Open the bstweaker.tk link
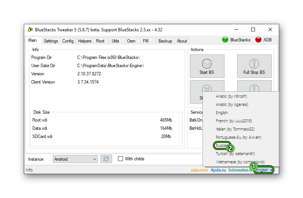 click(241, 170)
